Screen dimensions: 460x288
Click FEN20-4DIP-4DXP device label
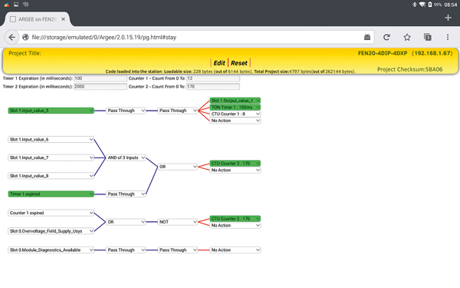pos(383,53)
